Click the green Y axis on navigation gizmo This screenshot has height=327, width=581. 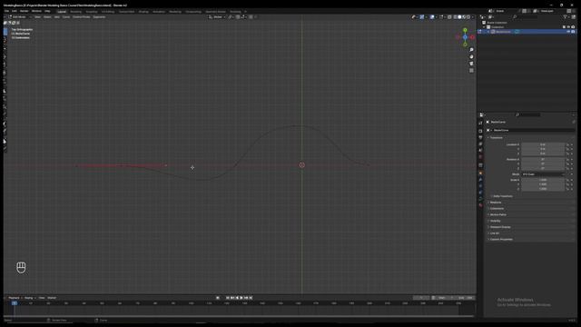465,30
